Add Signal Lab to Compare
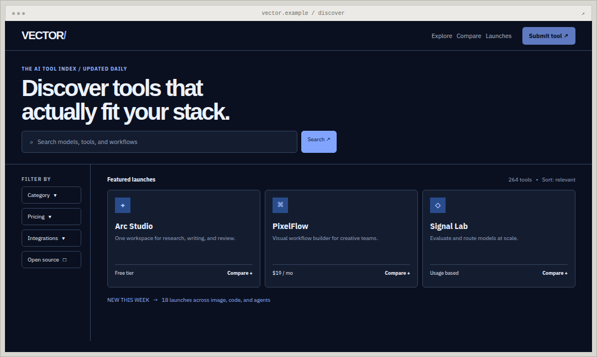Viewport: 597px width, 357px height. click(555, 273)
